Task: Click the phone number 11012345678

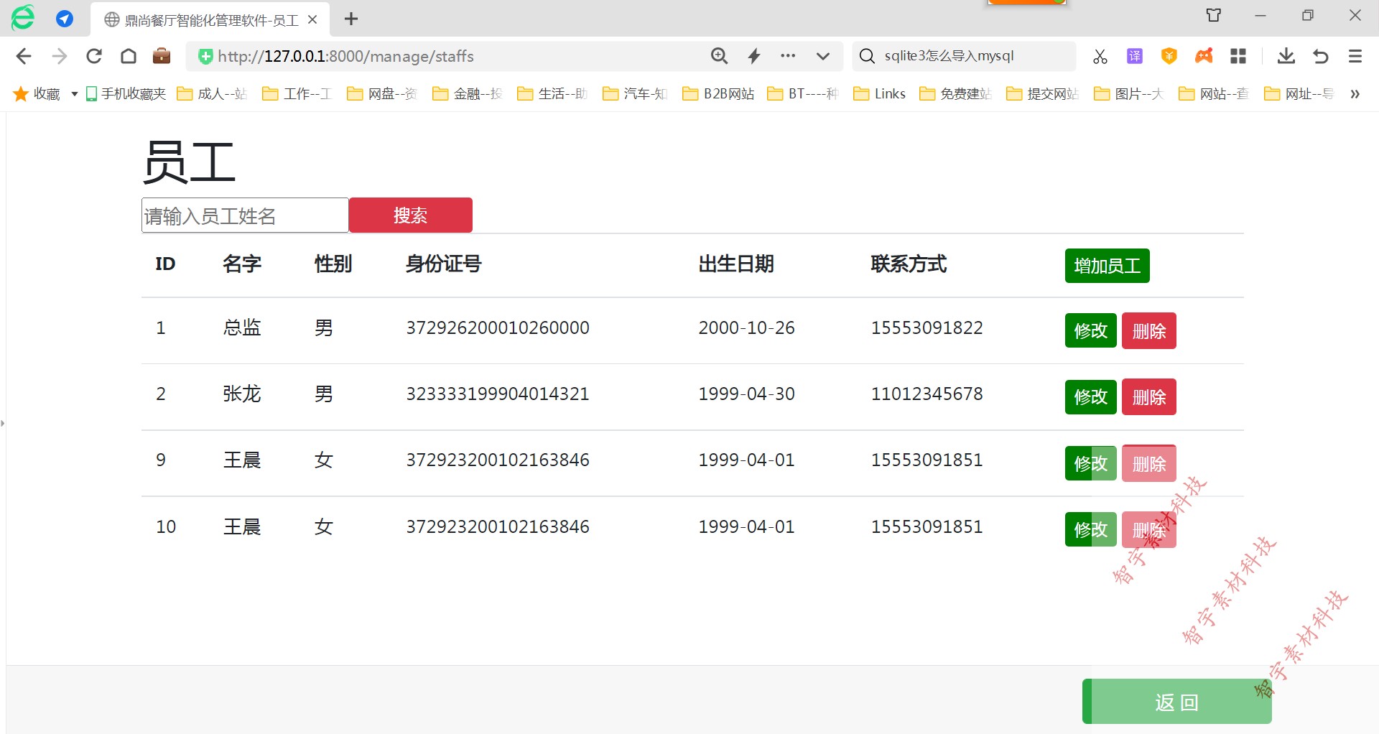Action: [927, 394]
